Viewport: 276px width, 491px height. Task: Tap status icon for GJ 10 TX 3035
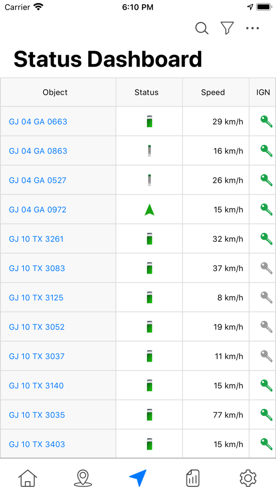[x=149, y=415]
